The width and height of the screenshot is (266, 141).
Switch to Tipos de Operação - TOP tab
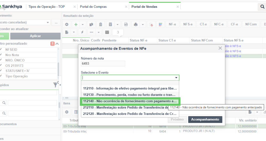click(47, 7)
